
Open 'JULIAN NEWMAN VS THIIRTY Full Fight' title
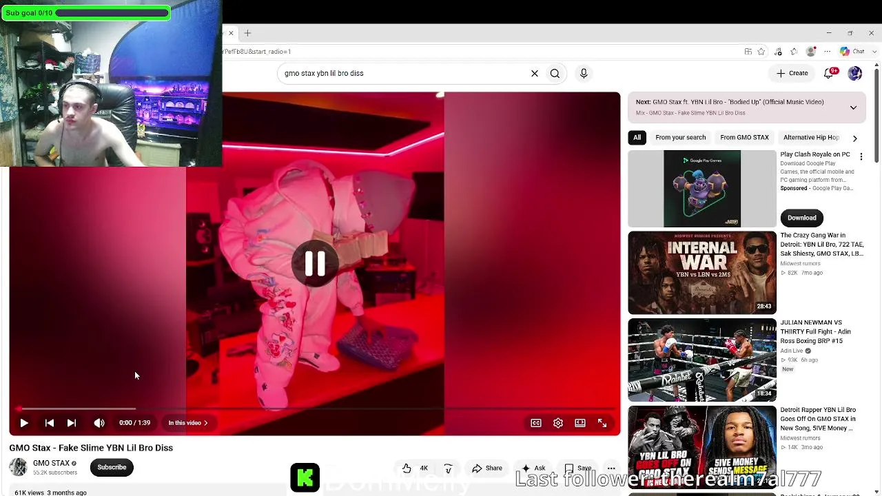coord(816,331)
